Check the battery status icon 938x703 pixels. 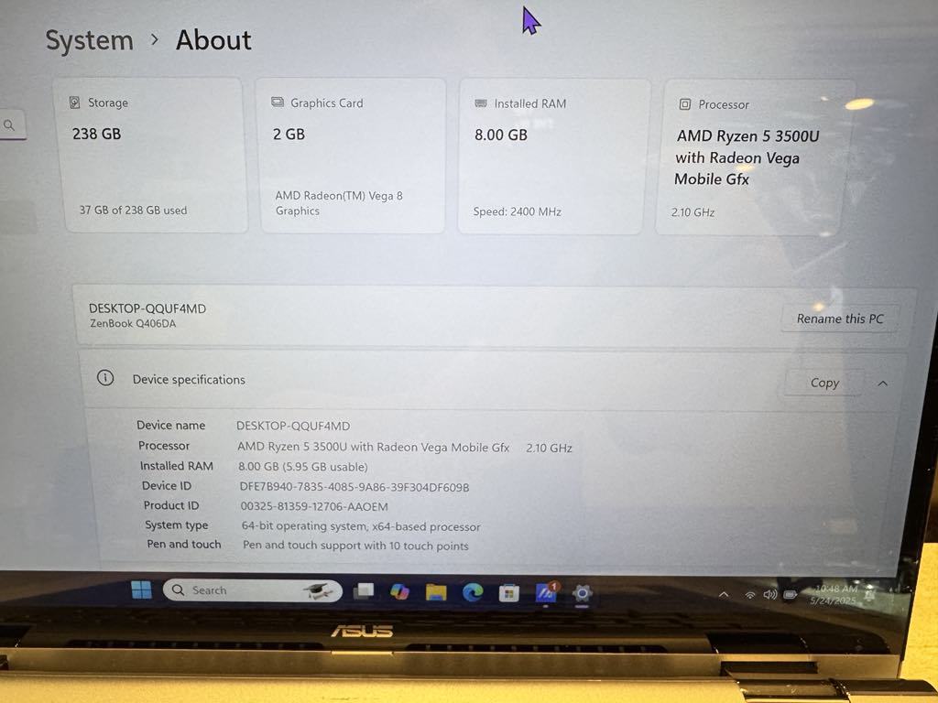tap(791, 595)
